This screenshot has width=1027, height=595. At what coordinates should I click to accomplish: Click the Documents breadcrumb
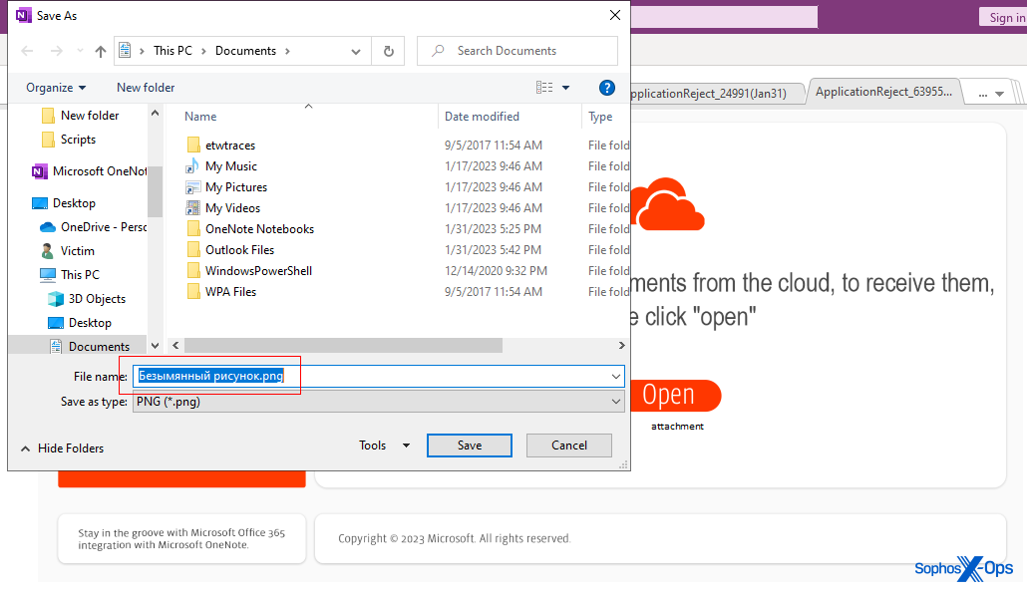point(245,51)
